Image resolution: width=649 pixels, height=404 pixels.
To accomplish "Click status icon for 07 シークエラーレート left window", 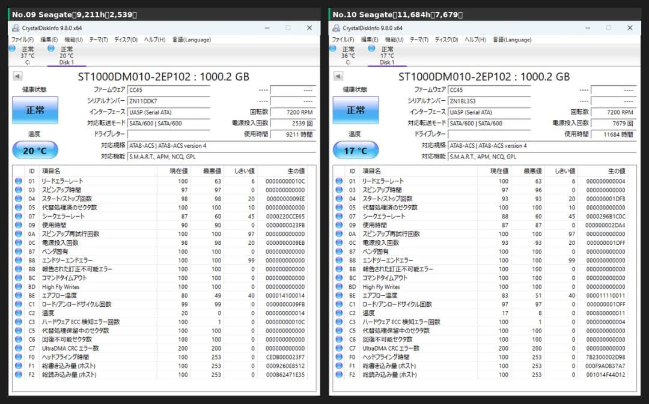I will point(19,216).
